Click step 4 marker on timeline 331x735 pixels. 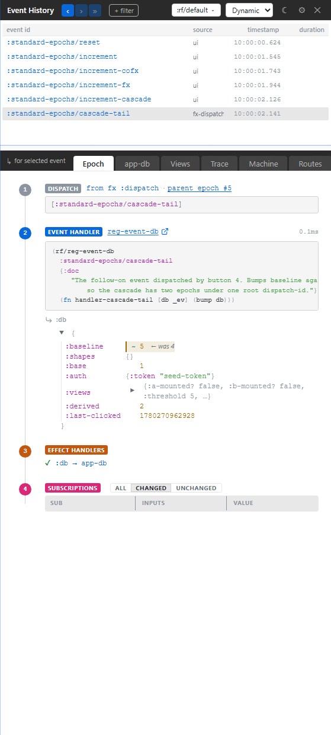[25, 490]
